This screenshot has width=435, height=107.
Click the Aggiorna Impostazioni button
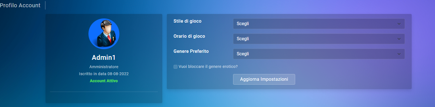[x=264, y=79]
